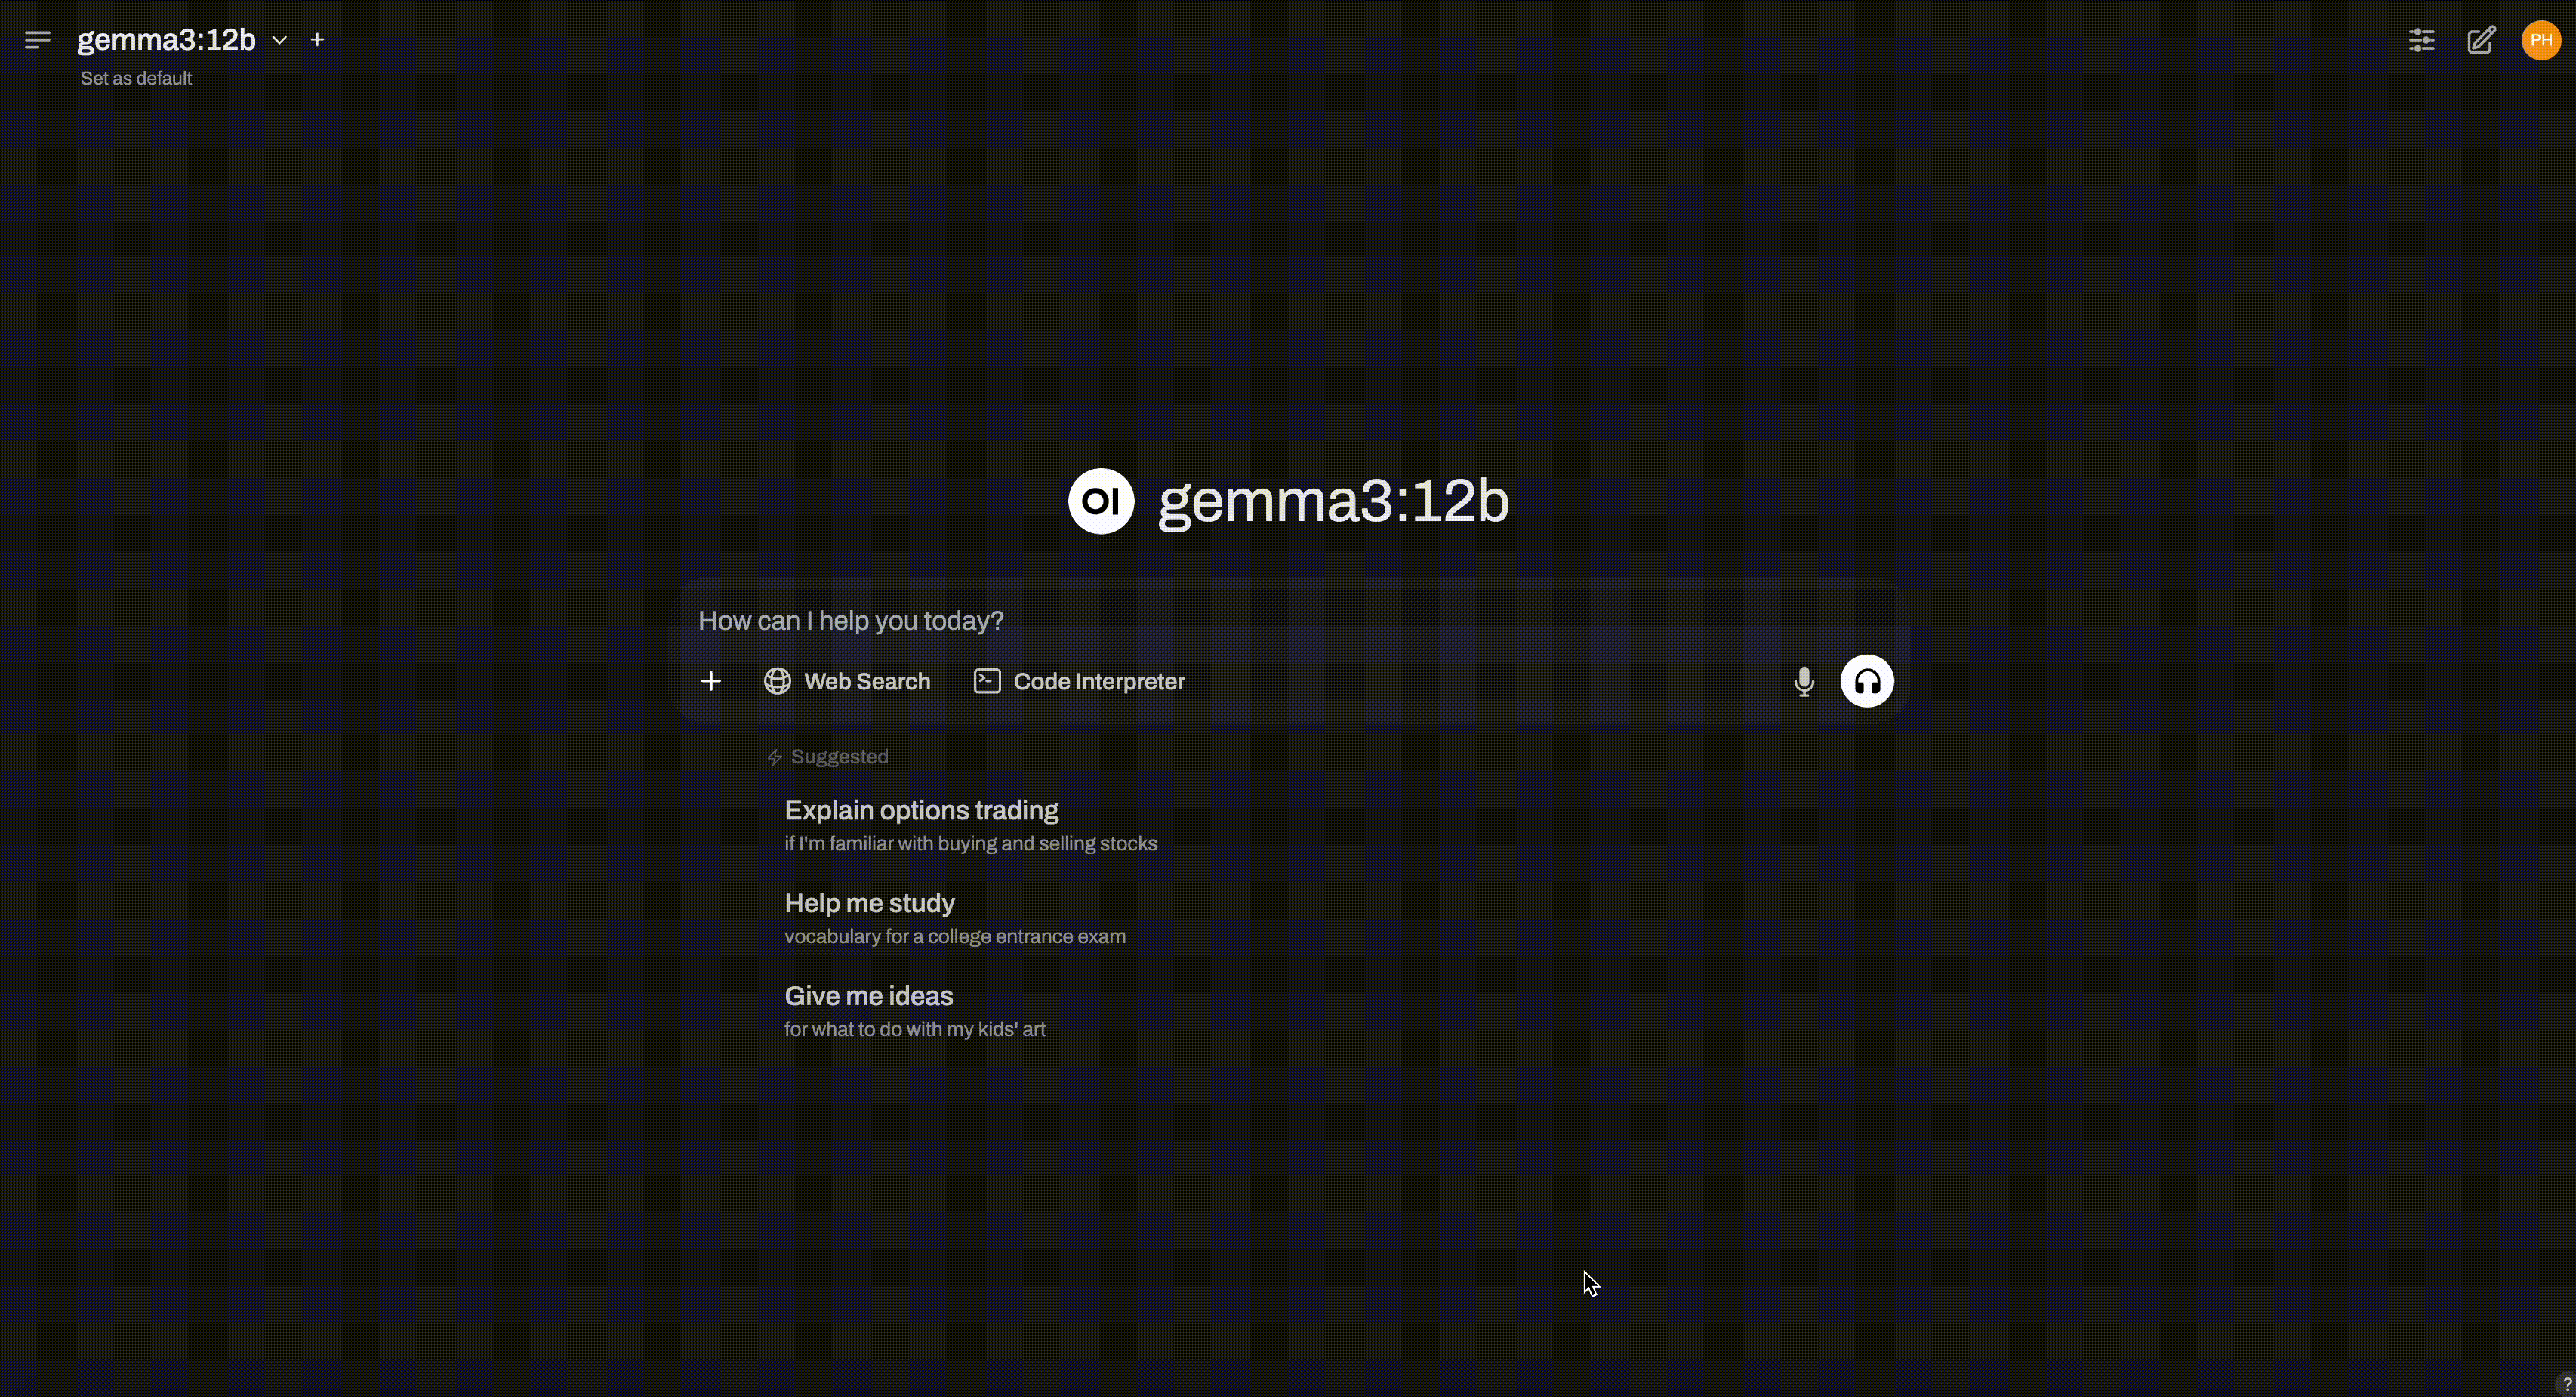Click the Set as default link
2576x1397 pixels.
click(136, 78)
